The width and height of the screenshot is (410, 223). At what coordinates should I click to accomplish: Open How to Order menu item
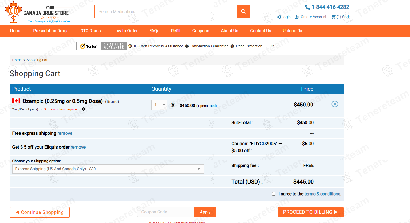tap(125, 31)
